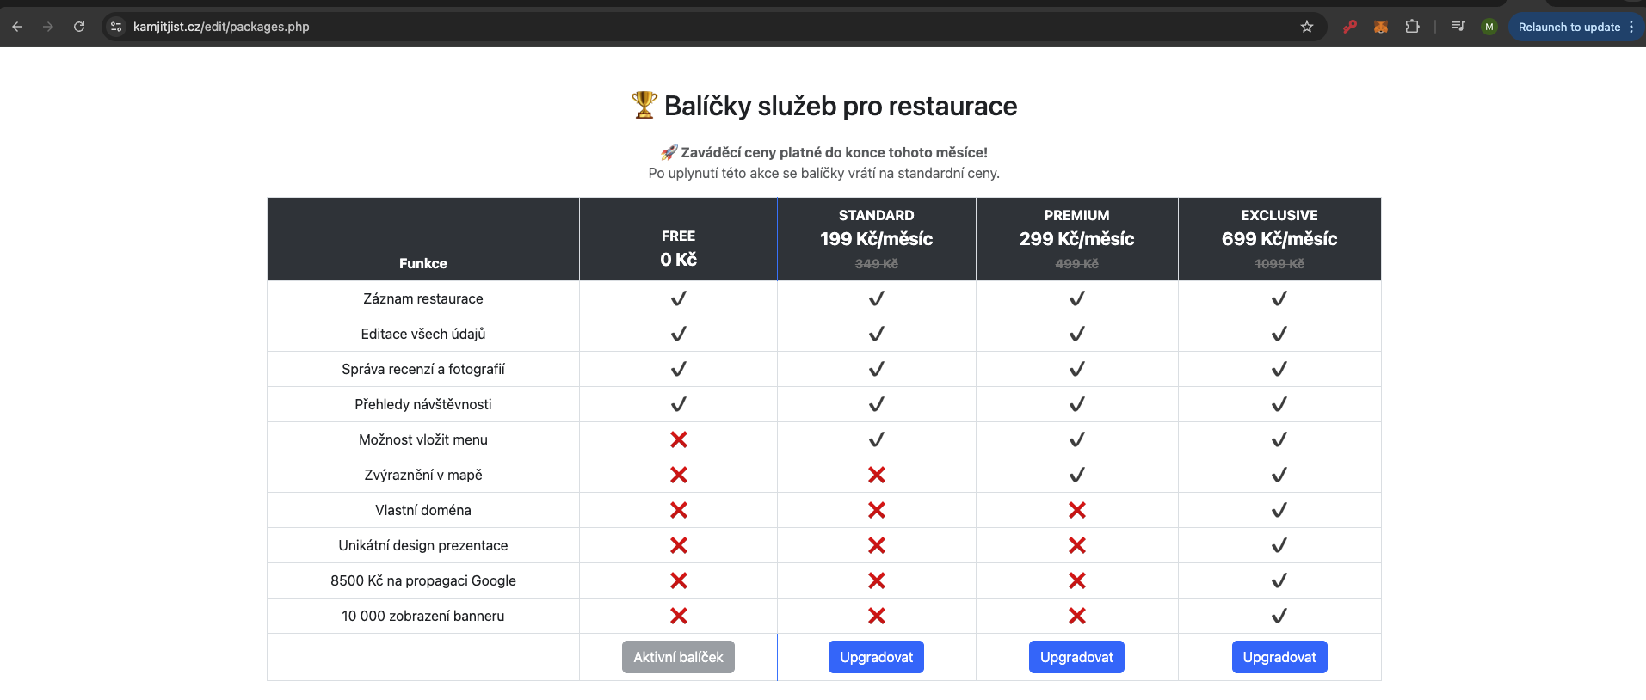
Task: Open the red key extension
Action: pos(1350,27)
